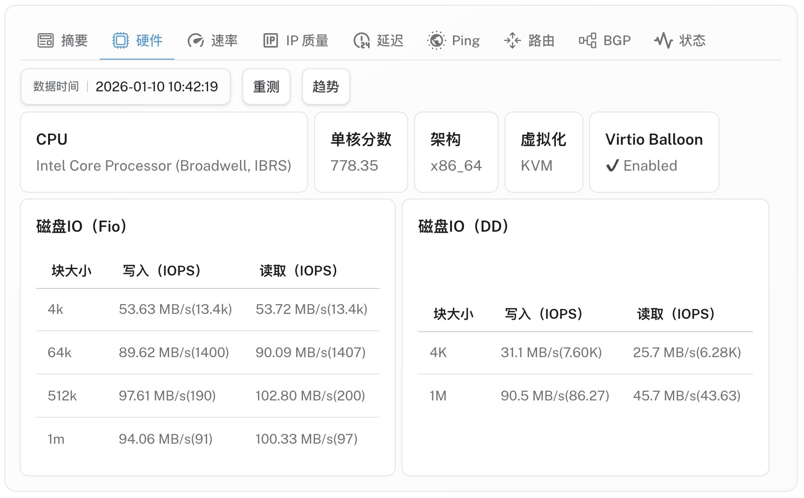Click the waveform icon next to 状态
The height and width of the screenshot is (498, 804).
pos(665,40)
